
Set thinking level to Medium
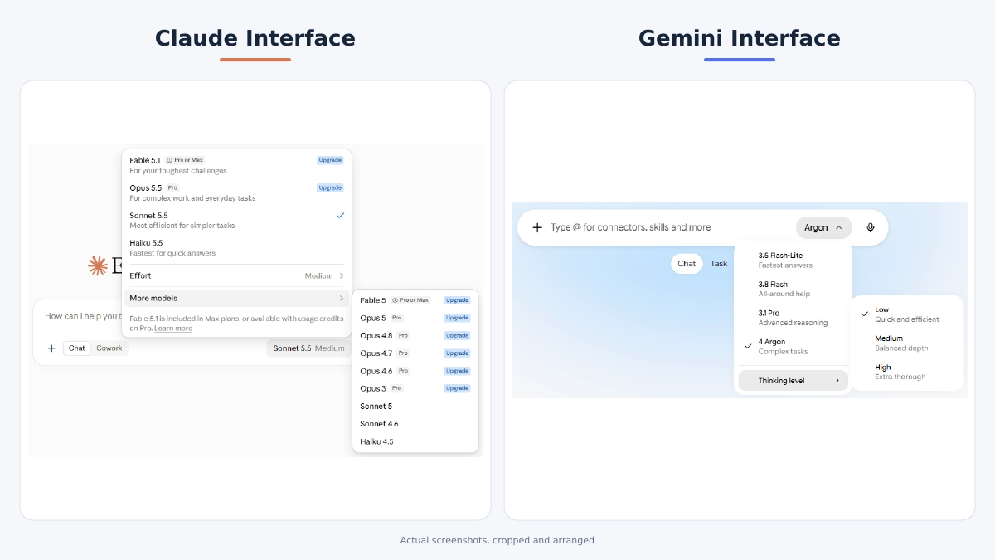point(907,343)
